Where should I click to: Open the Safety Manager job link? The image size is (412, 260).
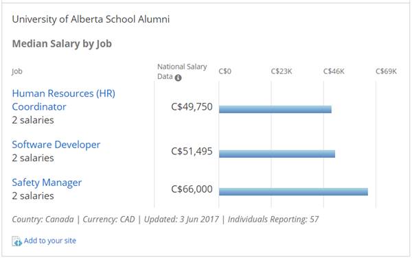[47, 182]
